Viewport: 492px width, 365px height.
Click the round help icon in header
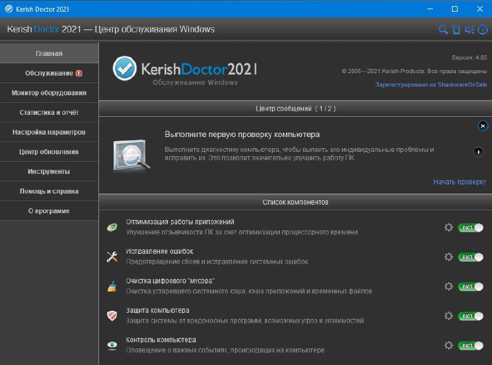pos(483,29)
